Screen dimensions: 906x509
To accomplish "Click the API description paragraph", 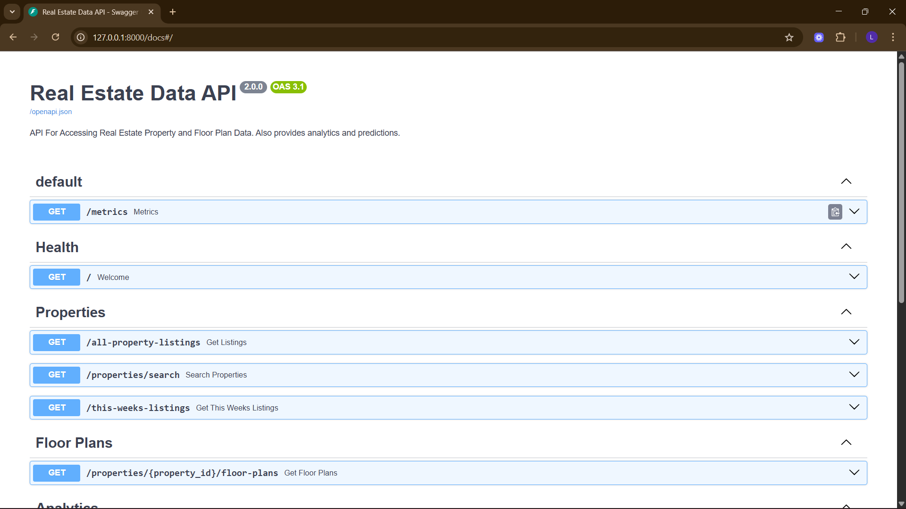I will (x=215, y=133).
